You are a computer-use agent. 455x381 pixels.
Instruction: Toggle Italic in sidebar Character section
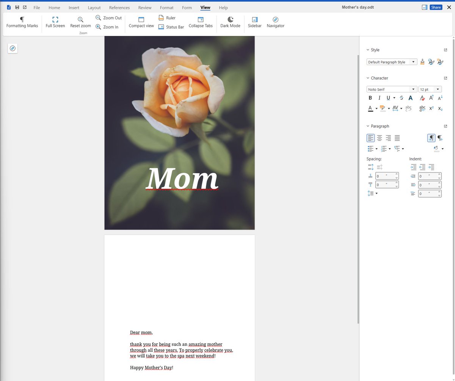[x=379, y=98]
